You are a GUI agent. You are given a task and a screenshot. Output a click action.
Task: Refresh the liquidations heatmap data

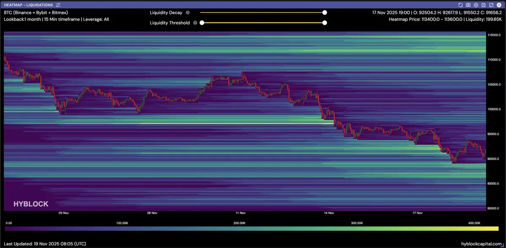460,5
